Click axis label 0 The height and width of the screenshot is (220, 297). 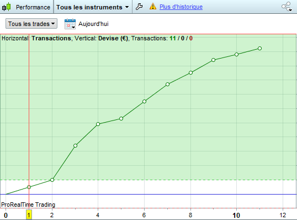tap(6, 216)
